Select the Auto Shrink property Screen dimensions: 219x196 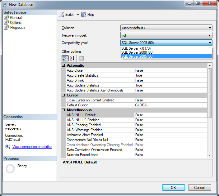point(136,80)
